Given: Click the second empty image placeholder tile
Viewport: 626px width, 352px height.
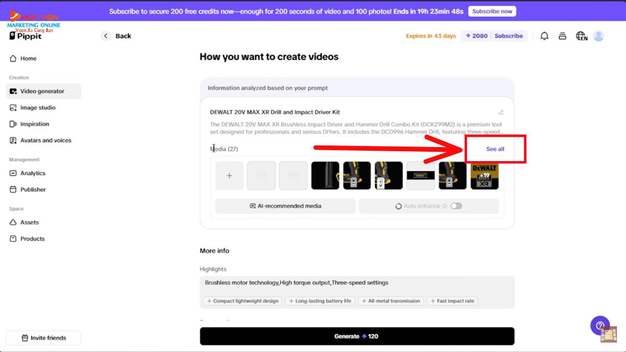Looking at the screenshot, I should pyautogui.click(x=293, y=176).
